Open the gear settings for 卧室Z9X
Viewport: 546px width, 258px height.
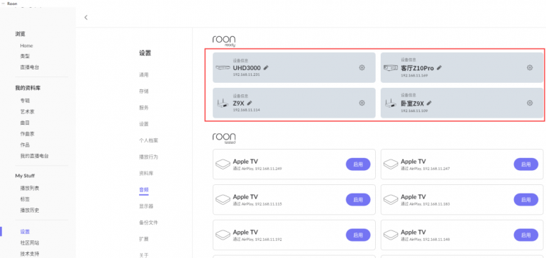pyautogui.click(x=530, y=103)
